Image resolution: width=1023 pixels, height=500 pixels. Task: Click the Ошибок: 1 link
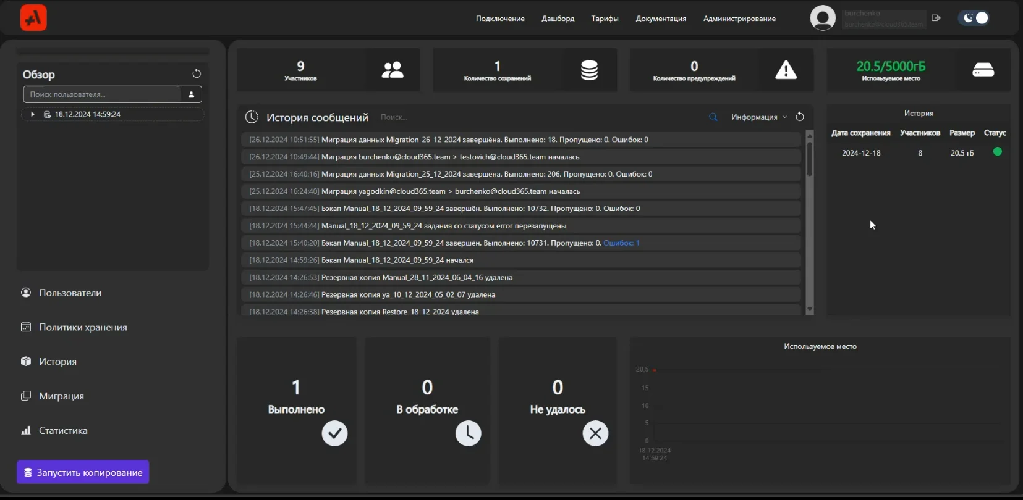621,243
